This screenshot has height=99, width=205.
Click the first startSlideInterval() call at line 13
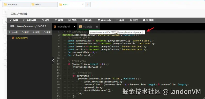pos(87,67)
